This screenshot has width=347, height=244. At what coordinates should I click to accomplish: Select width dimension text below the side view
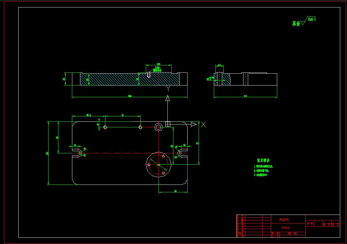pos(245,96)
